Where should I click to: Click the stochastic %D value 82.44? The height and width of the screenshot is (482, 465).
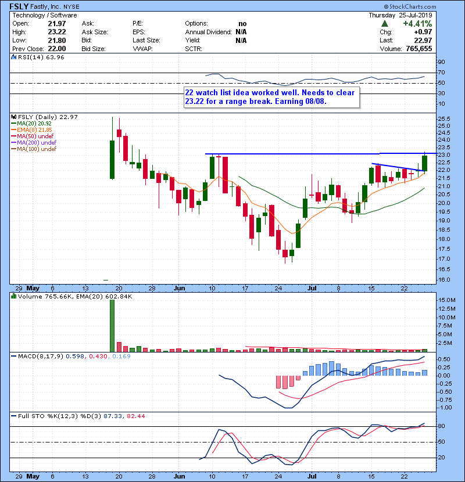point(135,416)
